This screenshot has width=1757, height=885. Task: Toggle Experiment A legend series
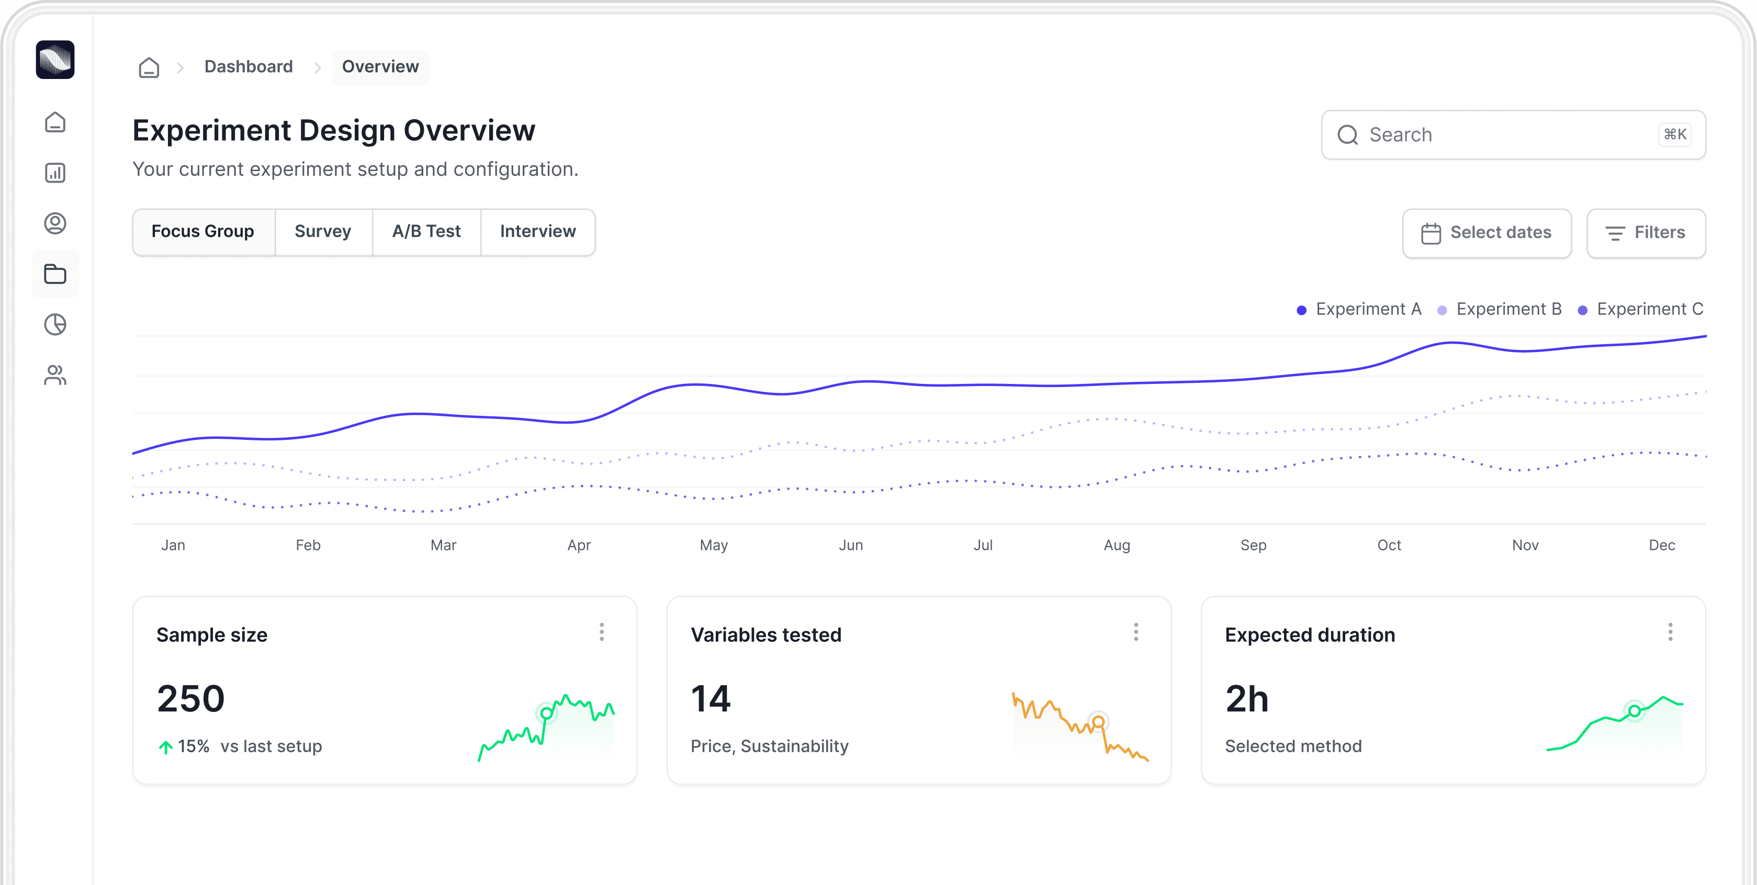click(x=1359, y=310)
